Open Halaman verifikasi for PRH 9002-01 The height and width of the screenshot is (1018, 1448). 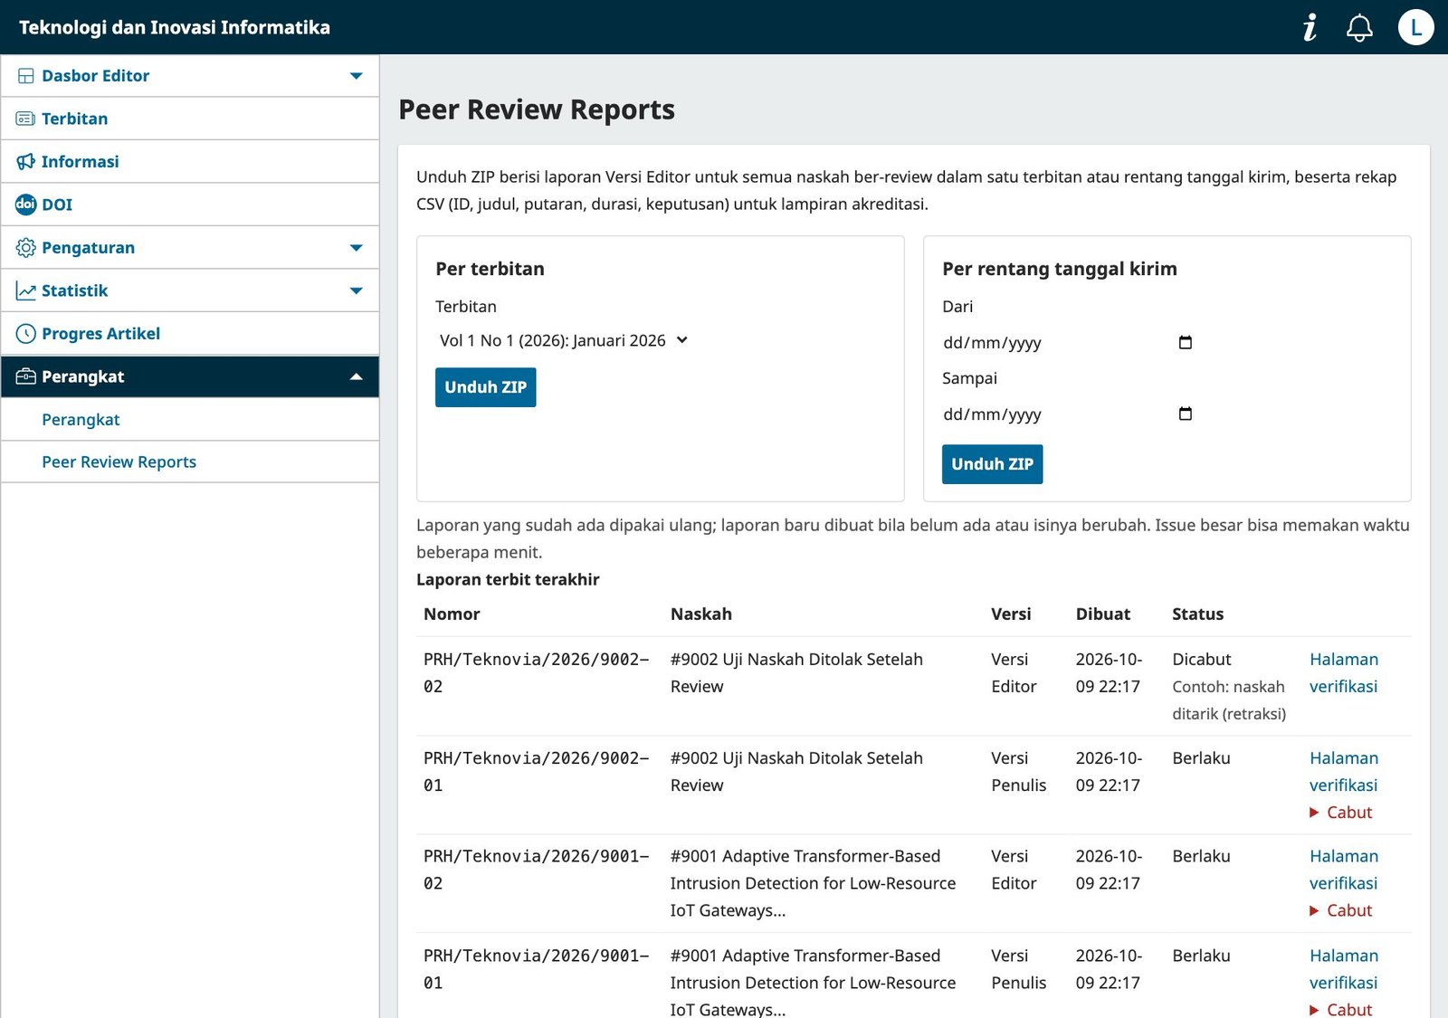point(1344,772)
